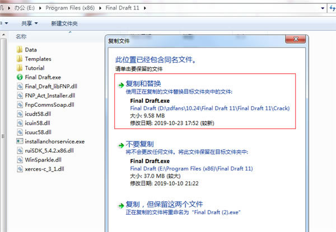Screen dimensions: 336x232
Task: Click the icudt58.dll file icon
Action: tap(20, 114)
